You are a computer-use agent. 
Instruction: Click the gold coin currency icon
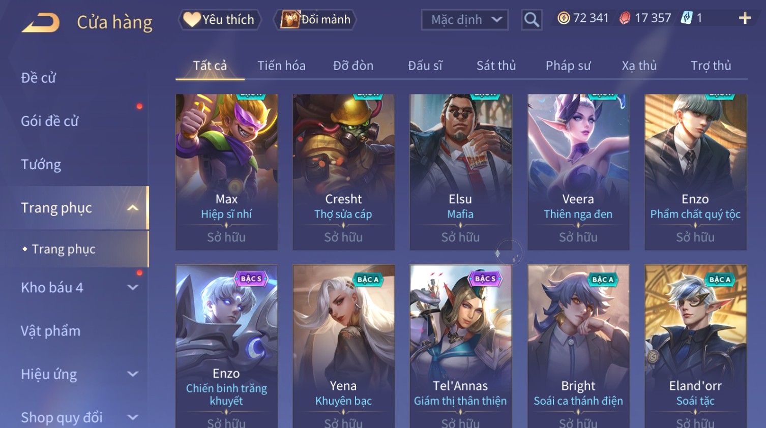[564, 18]
